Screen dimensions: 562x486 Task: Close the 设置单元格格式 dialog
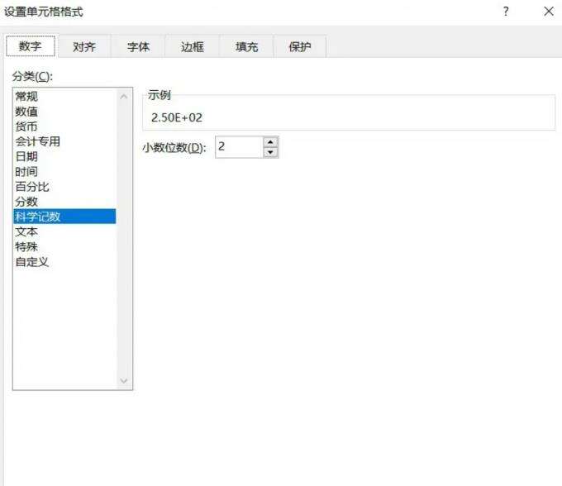pyautogui.click(x=549, y=11)
